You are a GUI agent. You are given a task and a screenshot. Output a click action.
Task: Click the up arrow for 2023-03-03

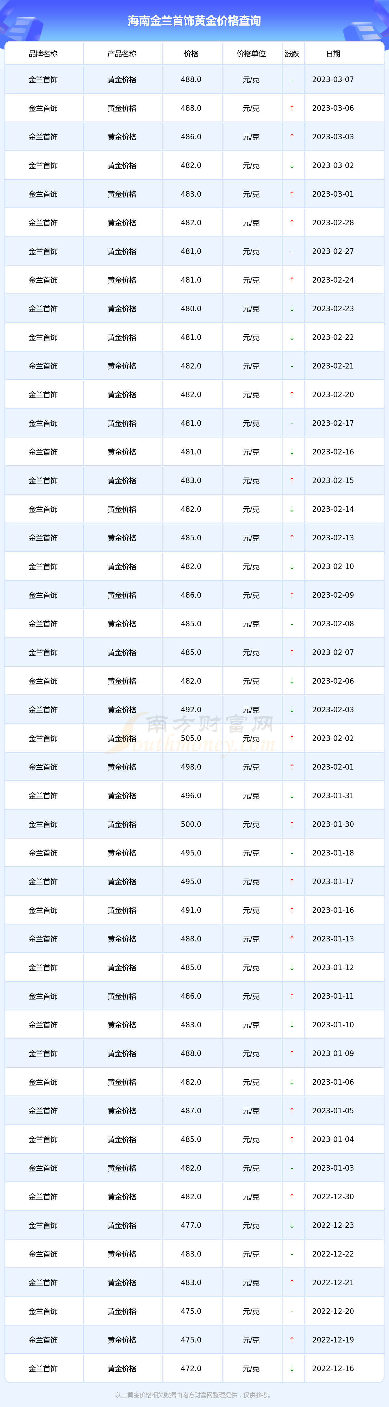(x=292, y=137)
